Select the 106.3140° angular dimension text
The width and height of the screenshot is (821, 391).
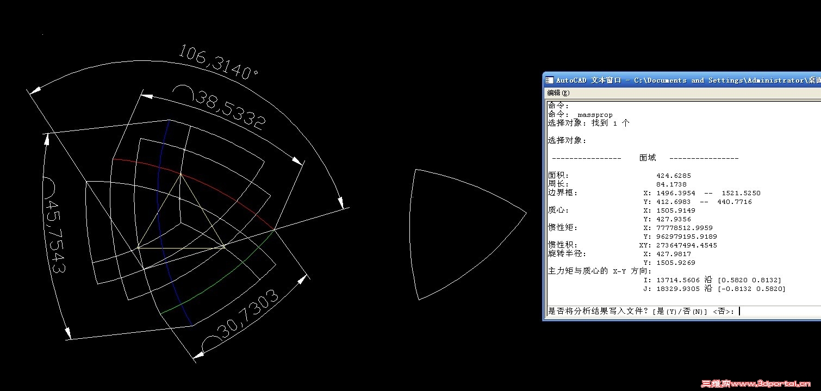pyautogui.click(x=217, y=61)
